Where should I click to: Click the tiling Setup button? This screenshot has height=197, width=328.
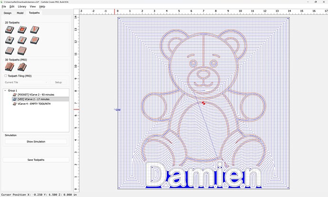click(58, 82)
